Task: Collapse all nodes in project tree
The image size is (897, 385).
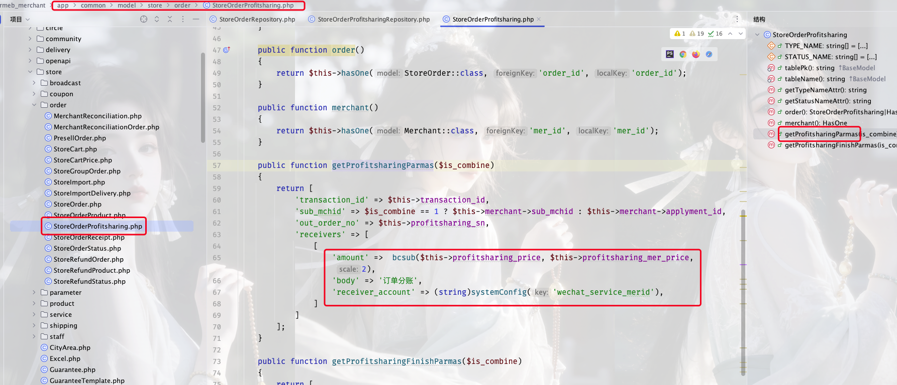Action: (170, 19)
